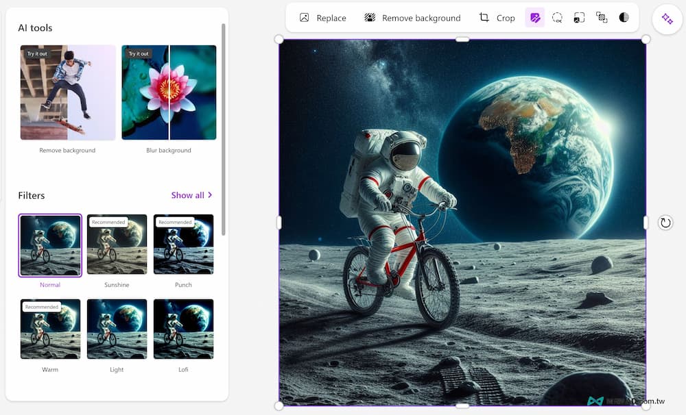Select the Crop tool

[x=497, y=18]
